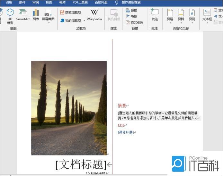Insert a hyperlink (链接)
Screen dimensions: 223x176
click(131, 10)
